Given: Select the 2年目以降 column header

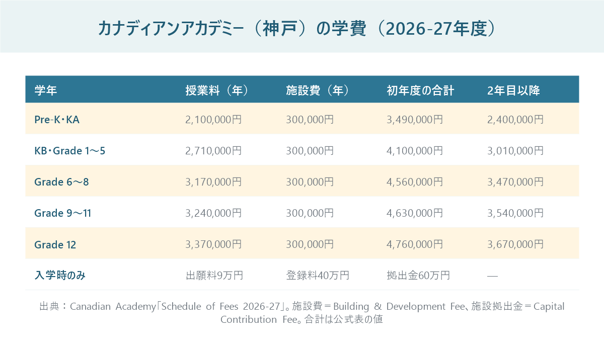Looking at the screenshot, I should (x=513, y=91).
